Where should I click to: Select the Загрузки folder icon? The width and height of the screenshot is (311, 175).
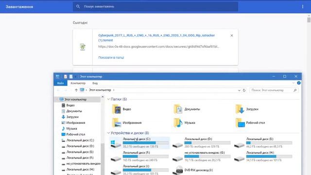coord(240,109)
